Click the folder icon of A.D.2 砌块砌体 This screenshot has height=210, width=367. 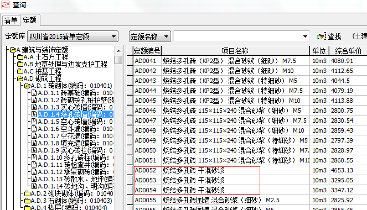(27, 193)
